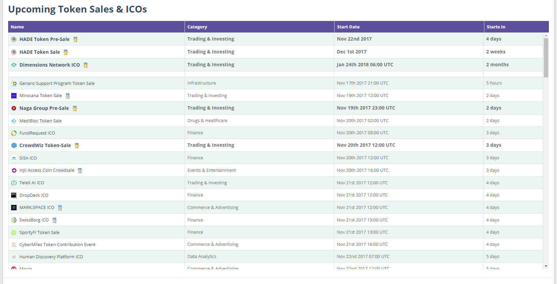Open Genaro Support Program Token Sale
The width and height of the screenshot is (557, 284).
[x=57, y=84]
